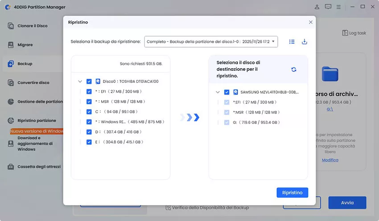Screen dimensions: 379x221
Task: Click the Convertire disco icon
Action: tap(11, 82)
